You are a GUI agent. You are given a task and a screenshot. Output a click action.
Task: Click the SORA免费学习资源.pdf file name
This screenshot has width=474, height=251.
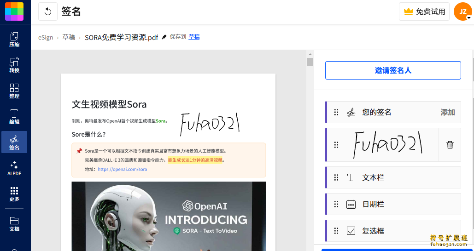122,37
